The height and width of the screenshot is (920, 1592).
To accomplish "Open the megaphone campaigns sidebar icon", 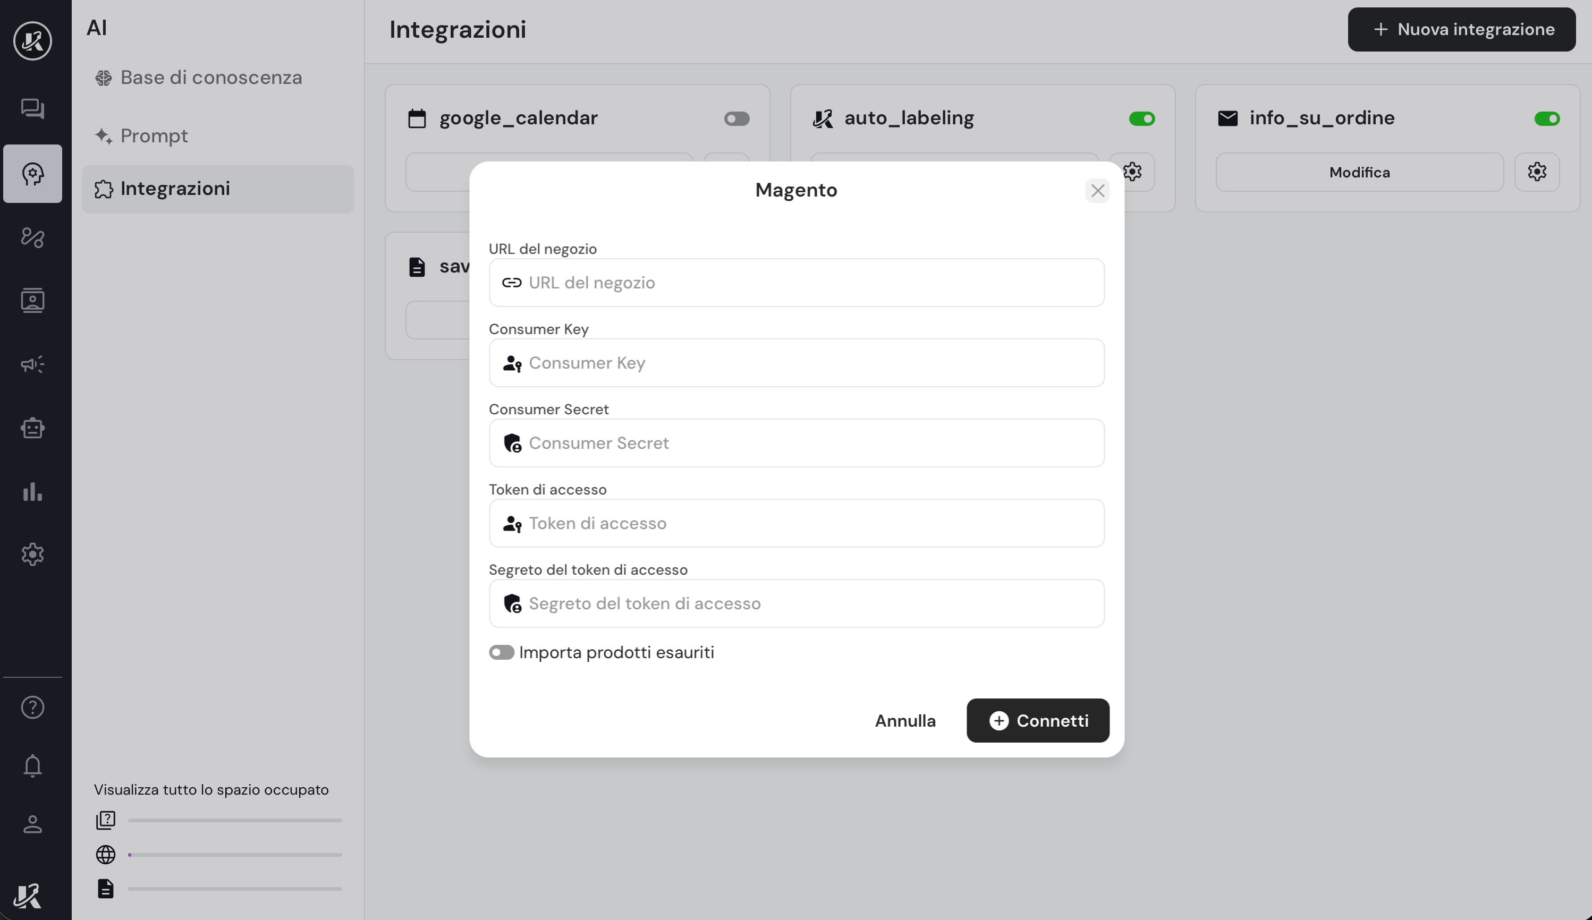I will point(32,364).
